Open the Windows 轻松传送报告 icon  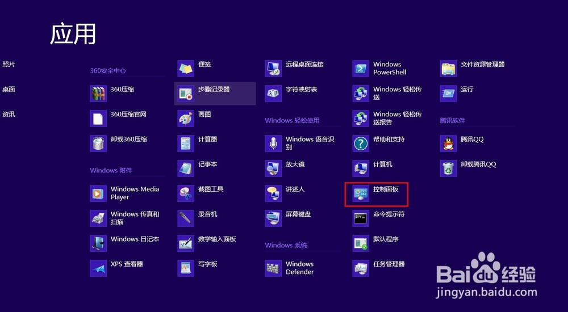[x=361, y=119]
